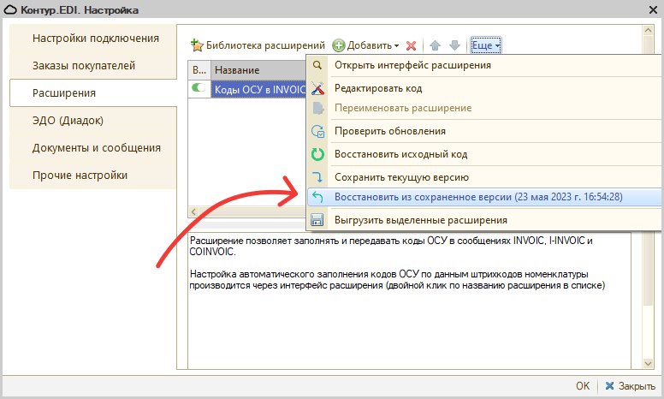The image size is (664, 399).
Task: Open the Добавить dropdown arrow
Action: [396, 45]
